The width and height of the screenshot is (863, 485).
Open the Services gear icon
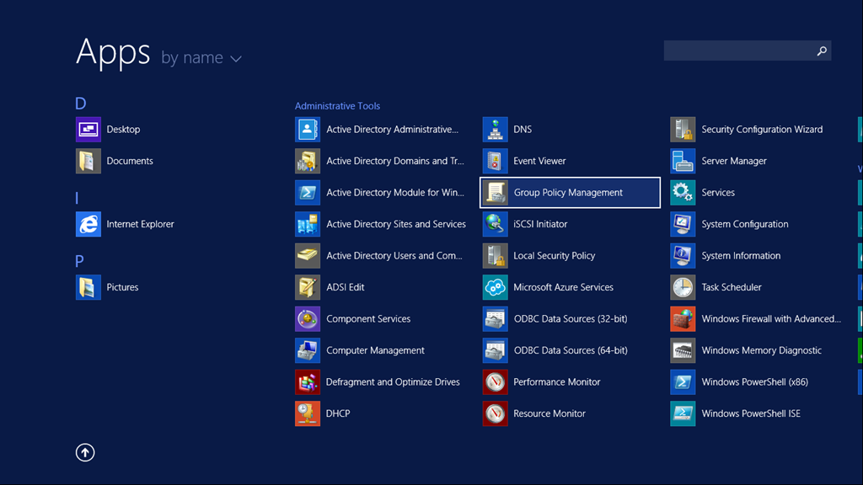(683, 193)
